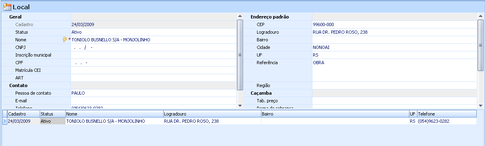486x146 pixels.
Task: Click the Status field showing Ativo
Action: [154, 32]
